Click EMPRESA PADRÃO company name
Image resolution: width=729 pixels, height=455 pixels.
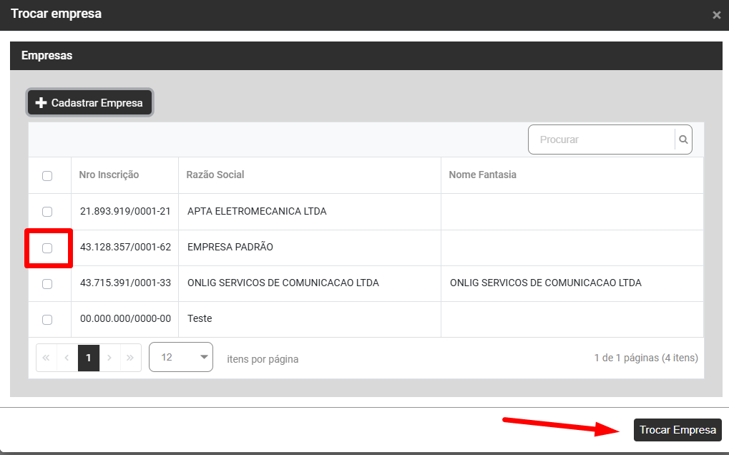click(x=230, y=247)
